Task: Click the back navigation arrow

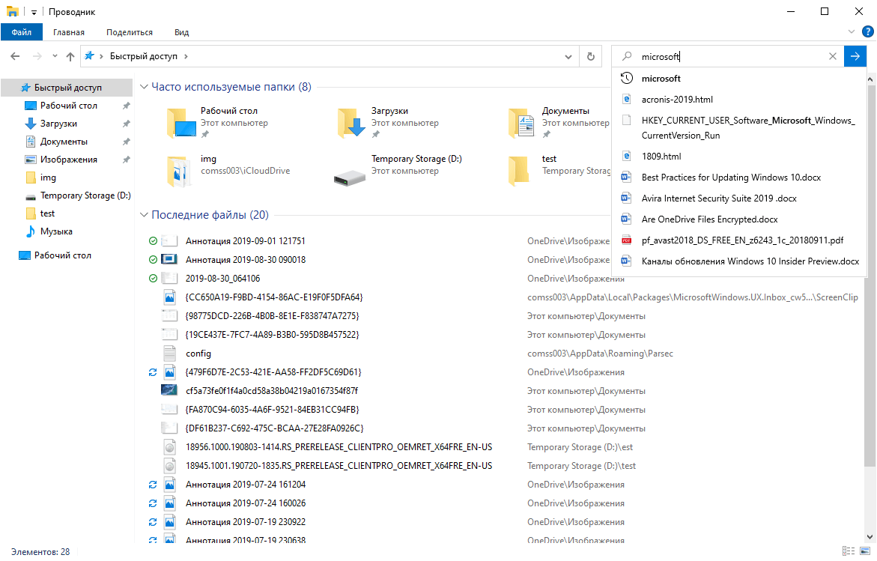Action: point(15,56)
